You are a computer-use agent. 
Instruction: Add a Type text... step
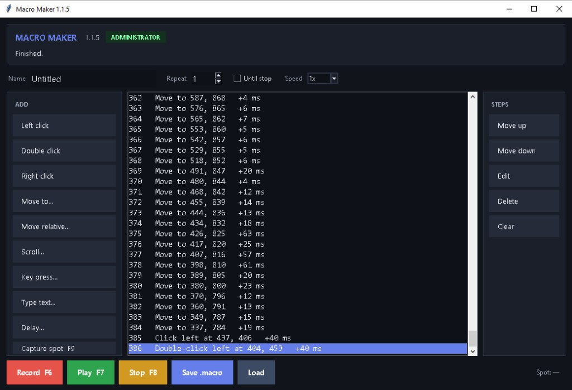64,302
